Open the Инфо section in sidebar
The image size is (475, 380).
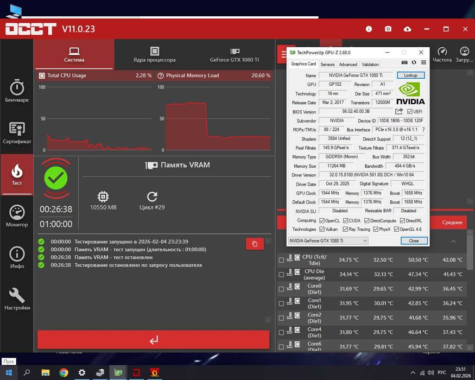point(17,257)
